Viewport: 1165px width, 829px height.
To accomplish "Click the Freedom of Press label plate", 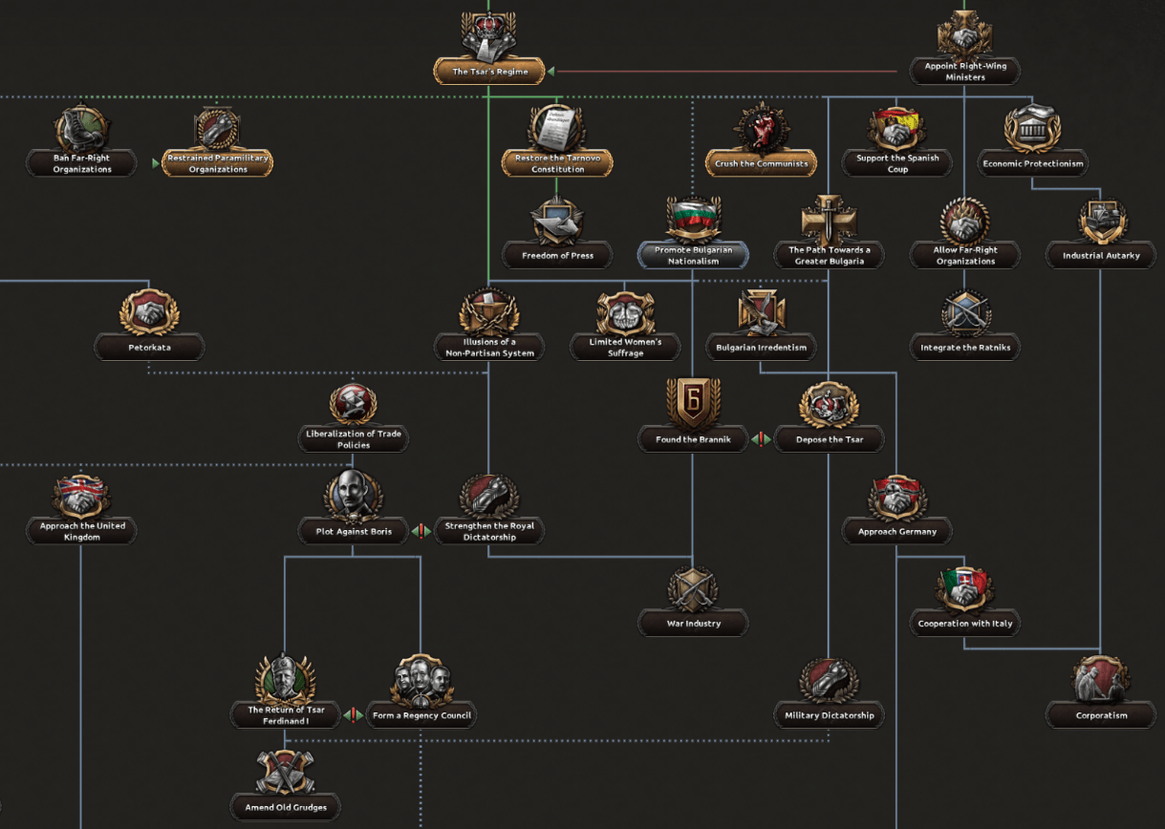I will pyautogui.click(x=557, y=255).
